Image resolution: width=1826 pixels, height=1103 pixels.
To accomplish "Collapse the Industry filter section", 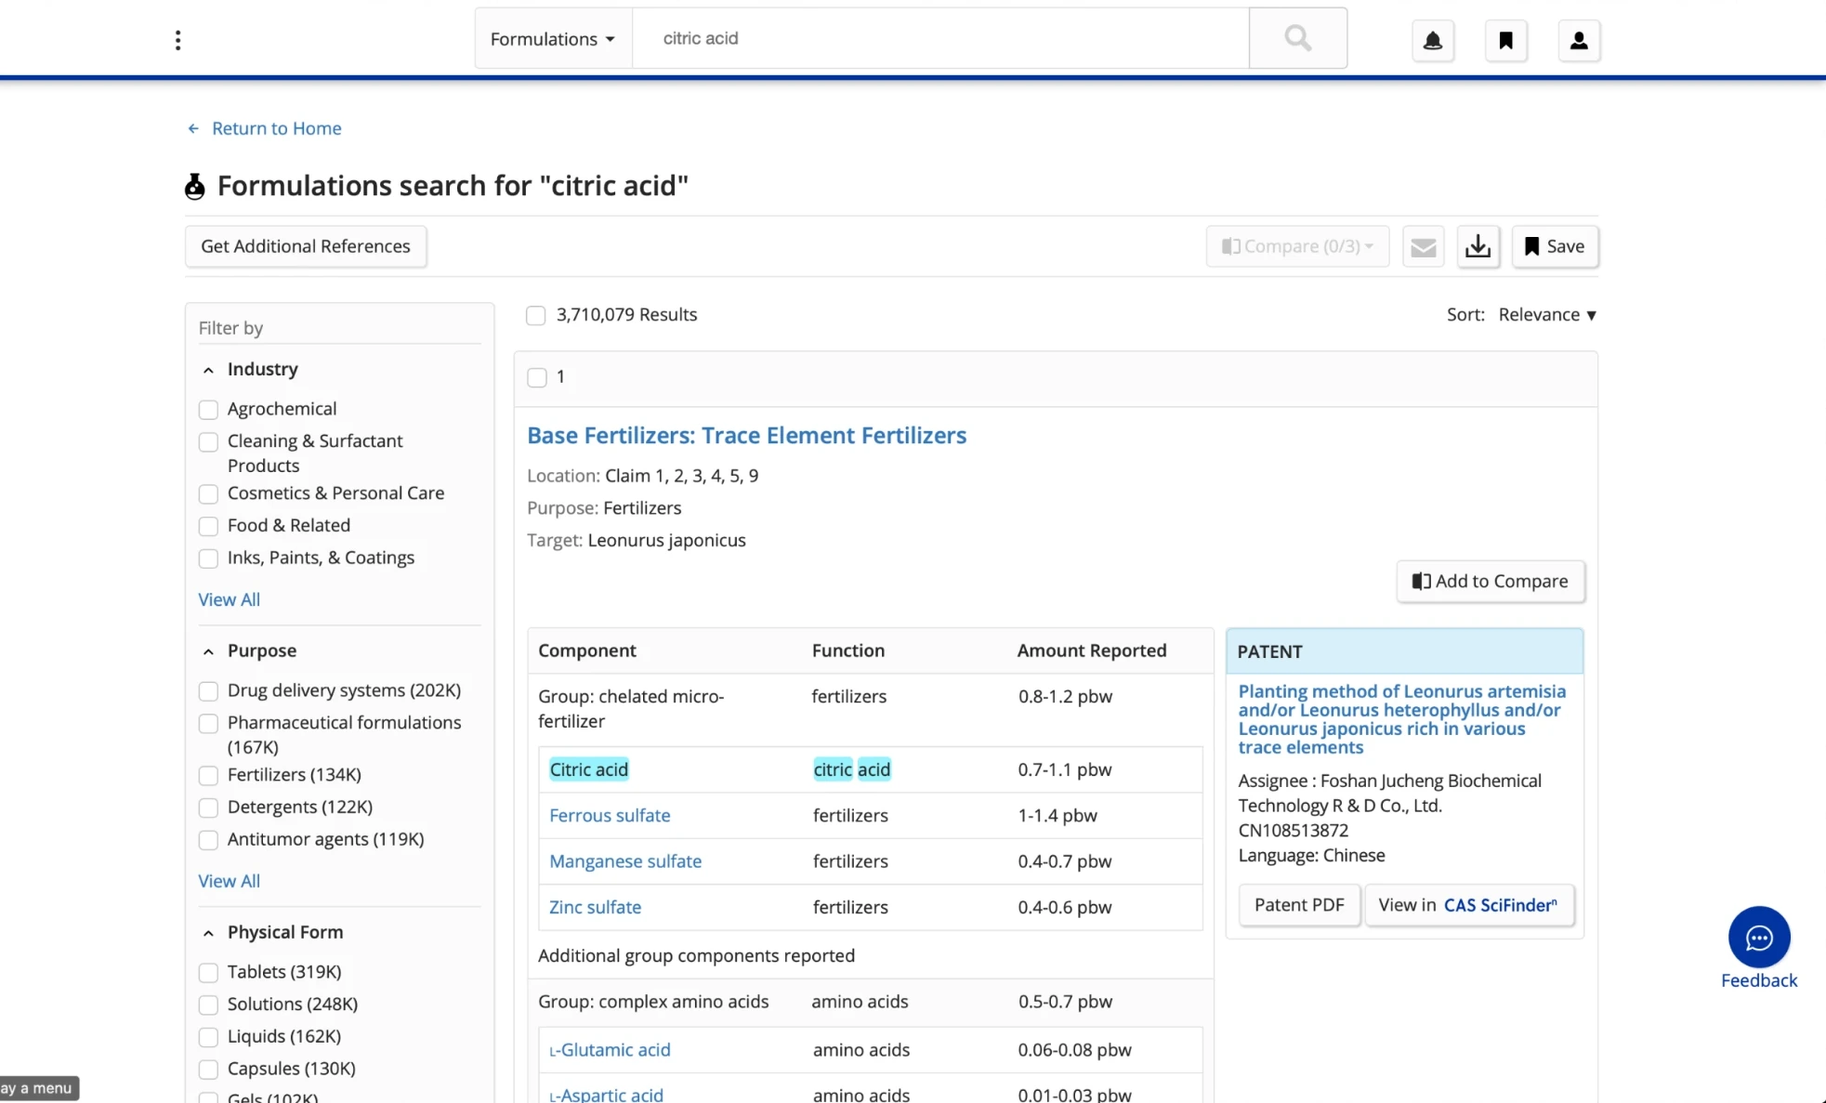I will point(208,370).
